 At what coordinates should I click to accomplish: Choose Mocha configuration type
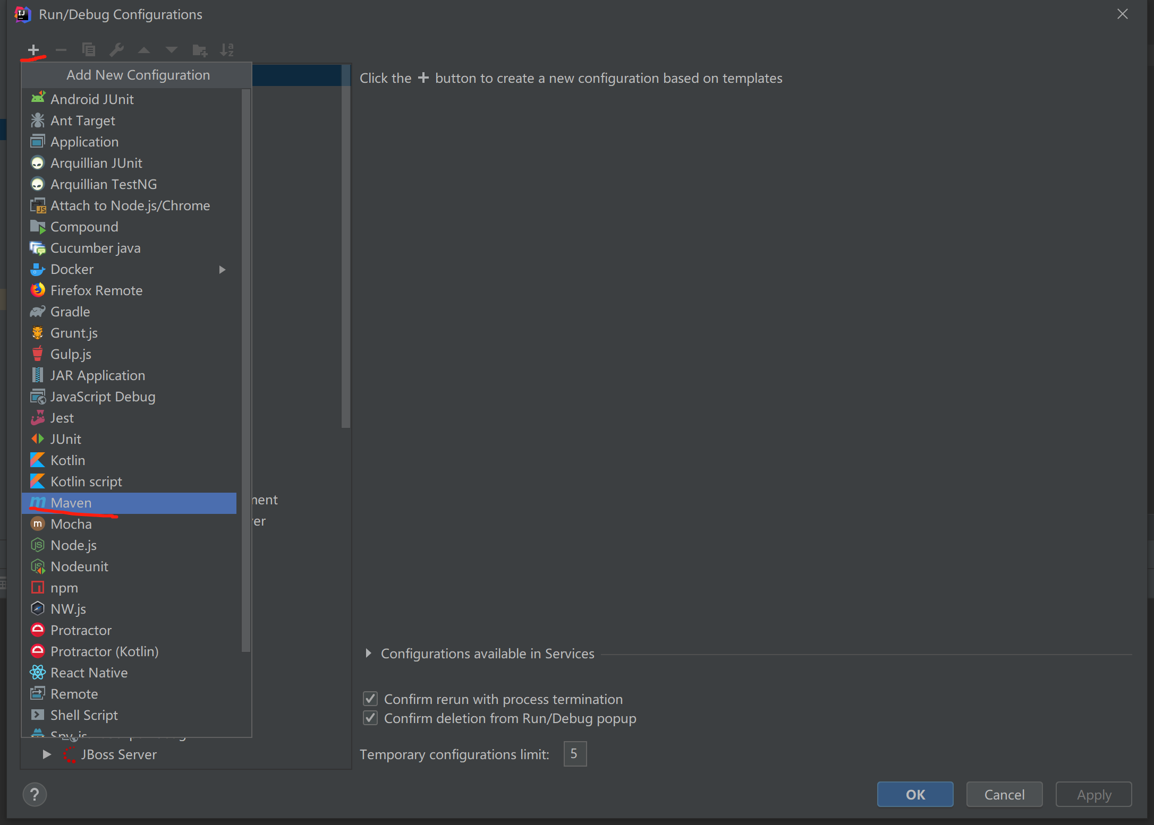pyautogui.click(x=129, y=524)
